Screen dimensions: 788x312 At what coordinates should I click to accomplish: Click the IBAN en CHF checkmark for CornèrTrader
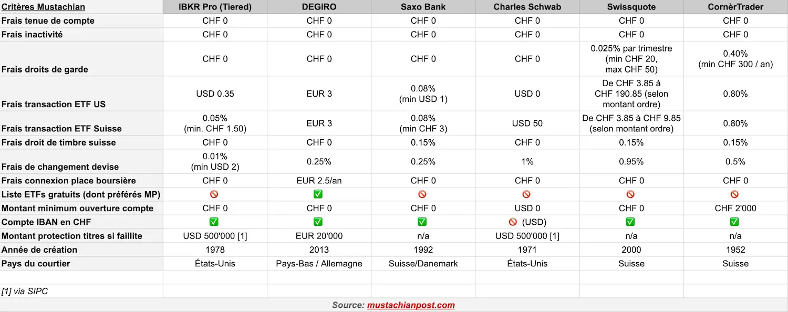(x=735, y=222)
